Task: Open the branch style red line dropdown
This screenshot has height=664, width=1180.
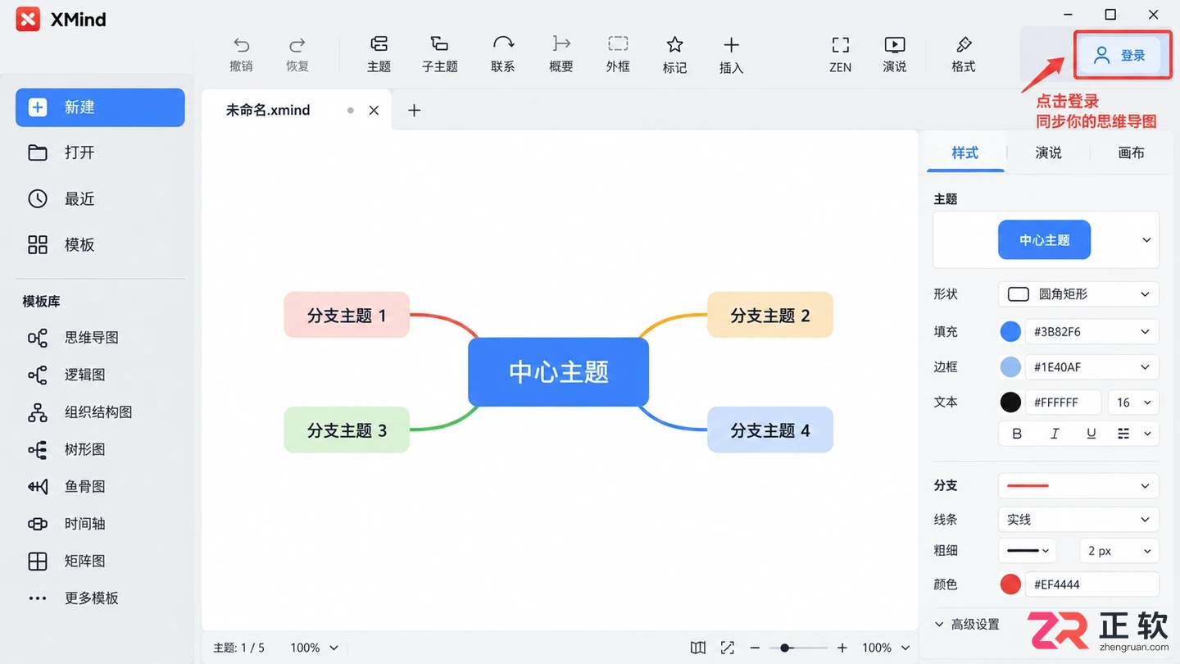Action: (1078, 486)
